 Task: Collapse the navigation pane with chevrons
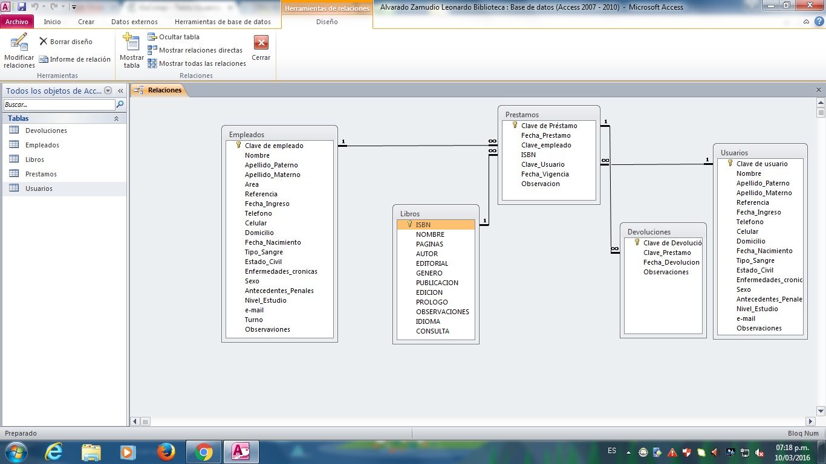point(120,91)
